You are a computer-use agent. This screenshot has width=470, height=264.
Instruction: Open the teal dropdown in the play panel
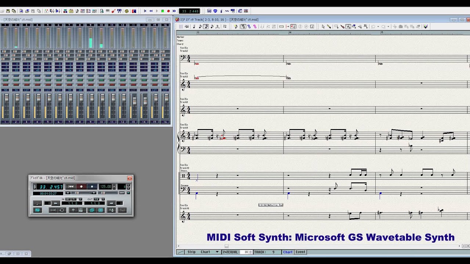click(128, 193)
